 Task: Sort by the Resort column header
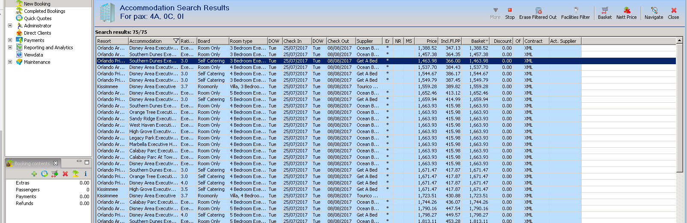point(112,41)
